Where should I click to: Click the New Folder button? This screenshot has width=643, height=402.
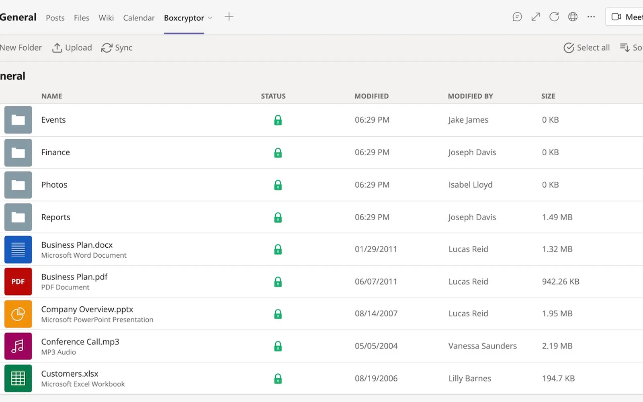pos(20,47)
